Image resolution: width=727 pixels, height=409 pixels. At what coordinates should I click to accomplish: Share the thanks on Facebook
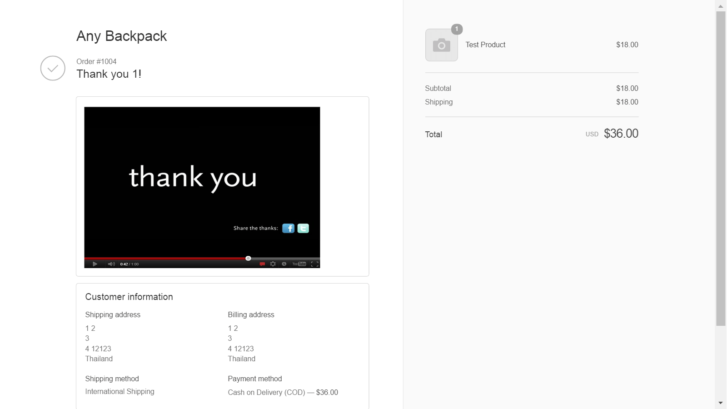[288, 228]
